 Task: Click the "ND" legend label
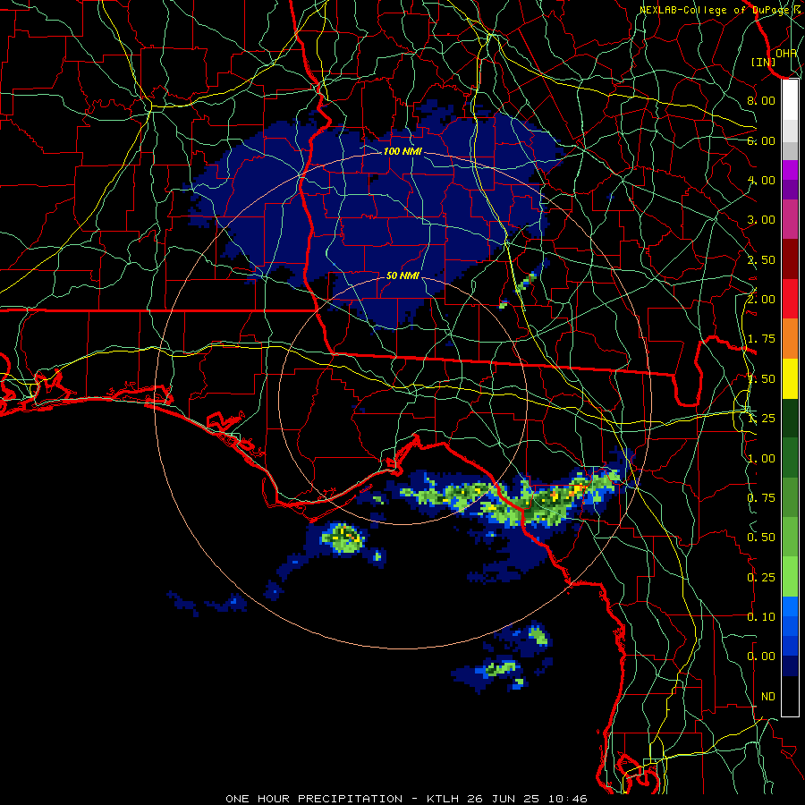(768, 696)
